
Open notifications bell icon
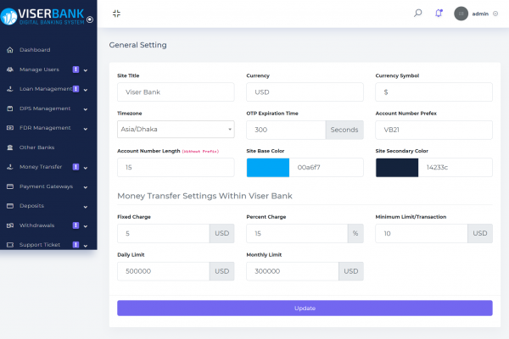[439, 13]
